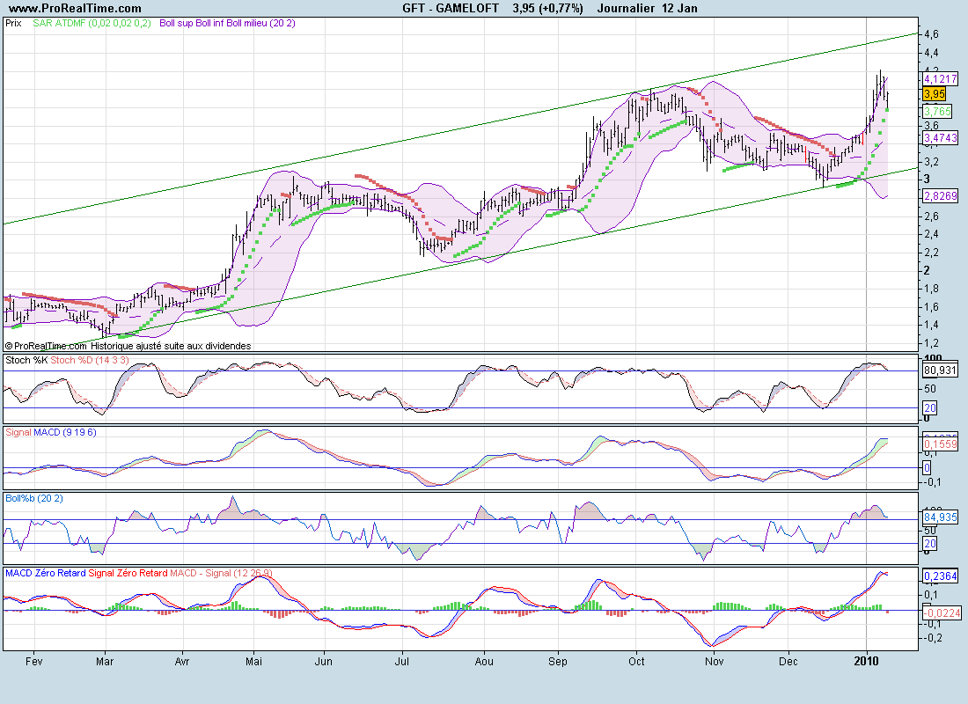Click the 4,6 price axis label
968x704 pixels.
click(932, 34)
